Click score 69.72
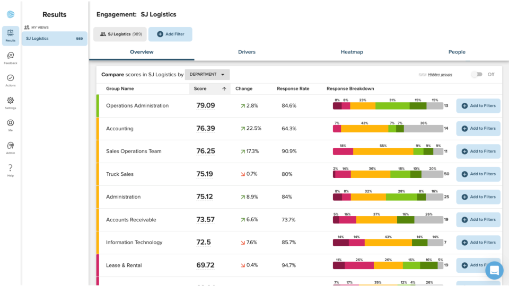 click(206, 265)
